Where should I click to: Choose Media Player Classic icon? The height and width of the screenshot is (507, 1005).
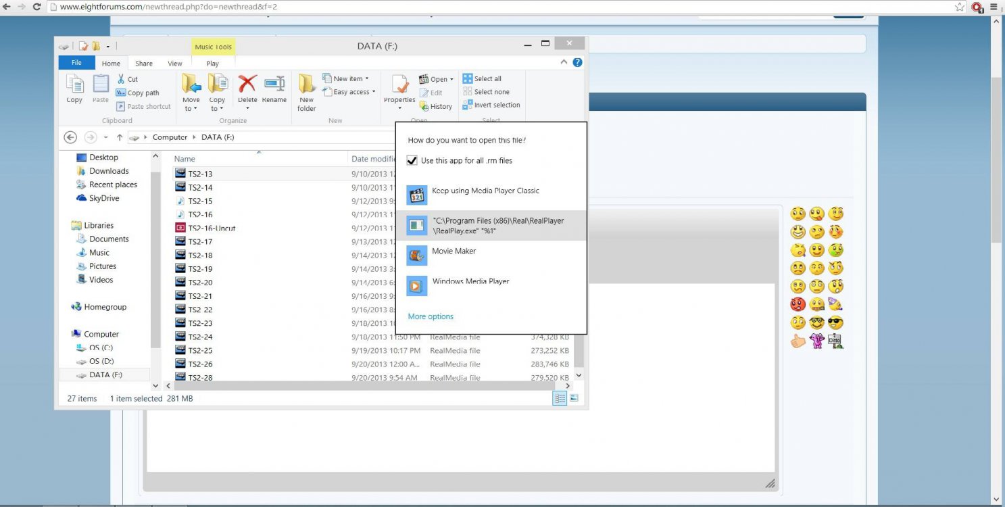coord(417,195)
